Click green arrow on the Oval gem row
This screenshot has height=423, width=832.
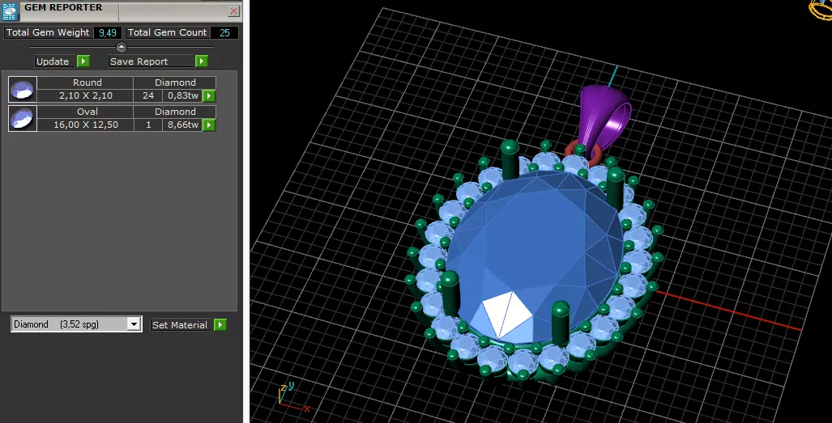[209, 125]
